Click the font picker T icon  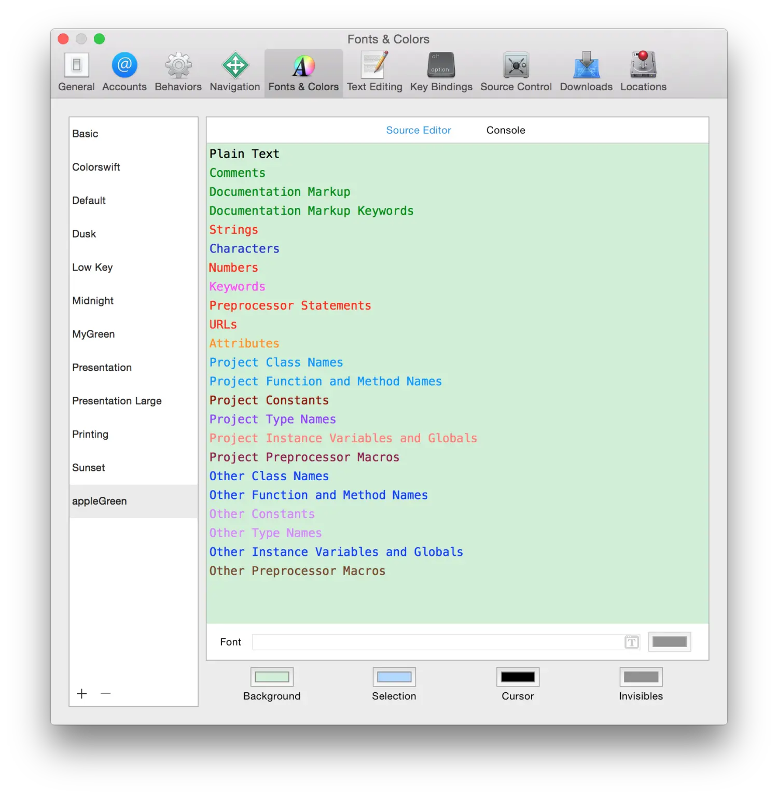coord(631,642)
